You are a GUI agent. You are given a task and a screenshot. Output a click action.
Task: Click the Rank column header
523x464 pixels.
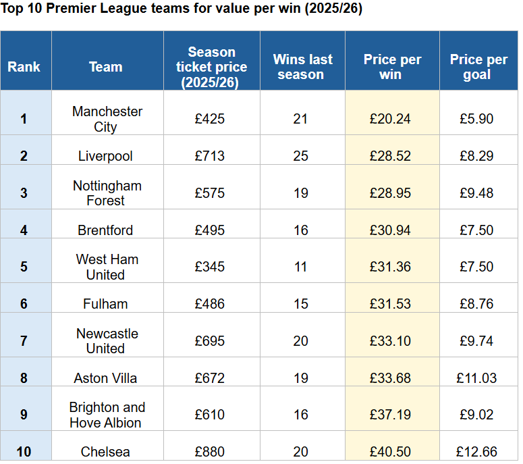(24, 67)
